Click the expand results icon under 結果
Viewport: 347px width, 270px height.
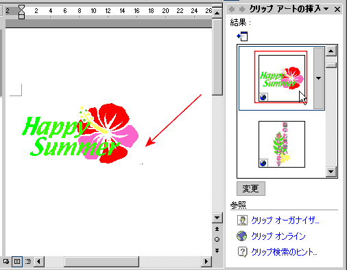tap(242, 36)
